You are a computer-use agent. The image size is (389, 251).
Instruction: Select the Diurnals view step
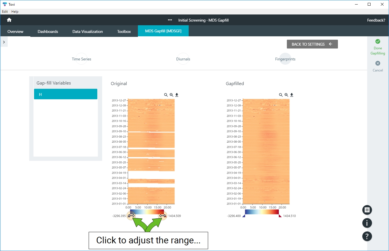point(183,59)
